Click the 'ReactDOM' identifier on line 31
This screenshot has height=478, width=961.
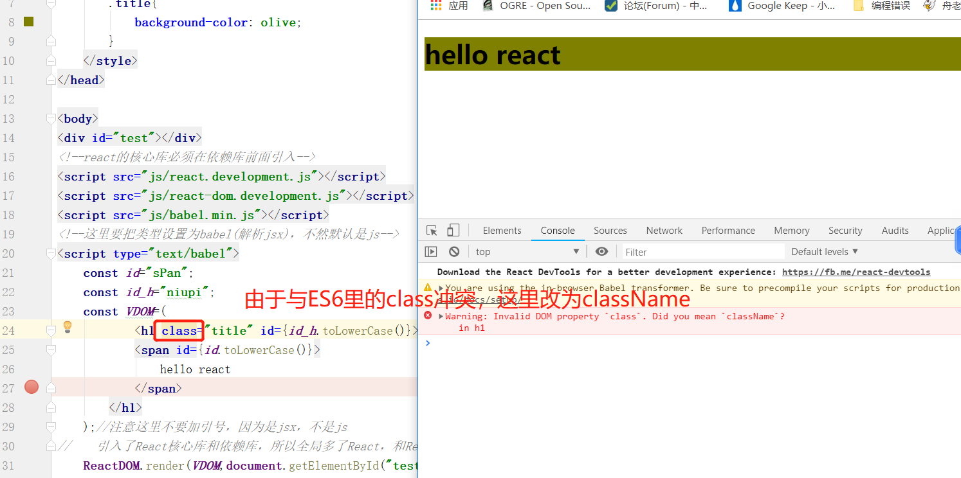point(112,466)
